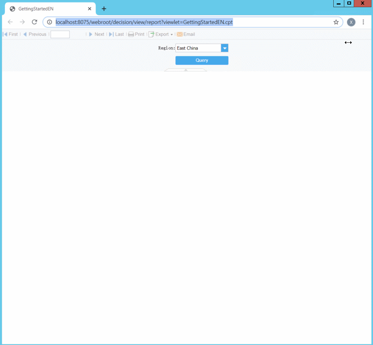The image size is (373, 345).
Task: Open the browser profile avatar
Action: click(351, 22)
